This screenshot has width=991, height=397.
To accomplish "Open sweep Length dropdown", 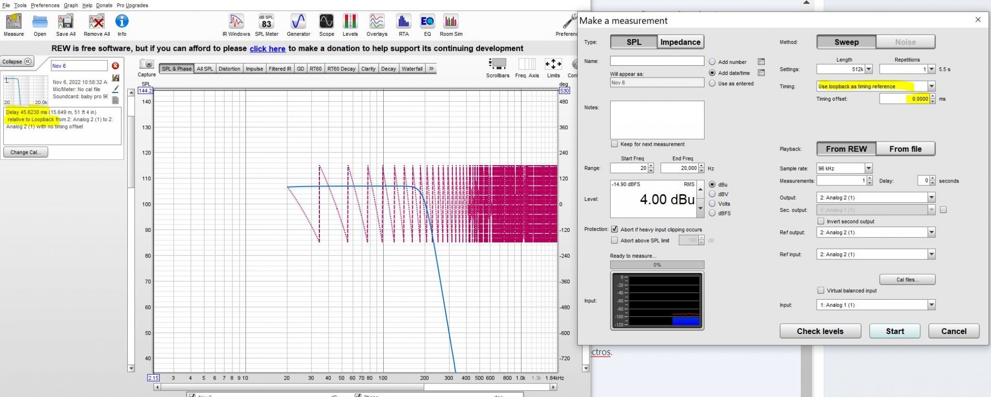I will [869, 69].
